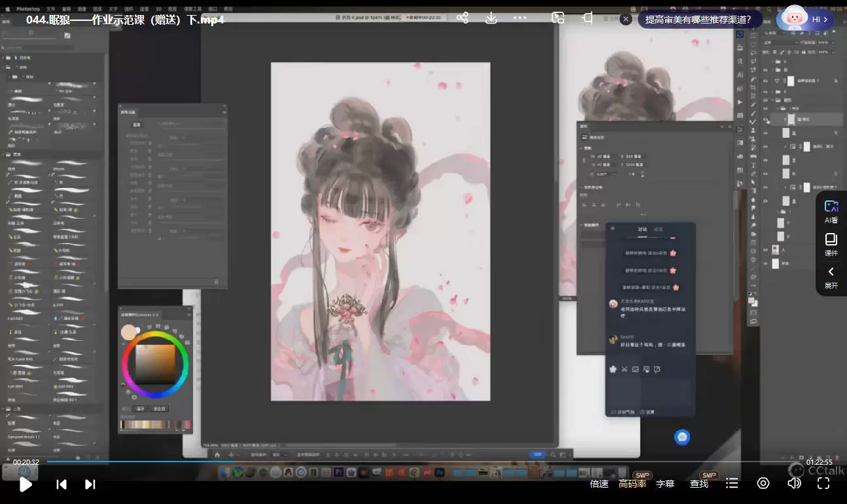Open 设置 at chat window bottom
This screenshot has height=504, width=847.
coord(648,412)
